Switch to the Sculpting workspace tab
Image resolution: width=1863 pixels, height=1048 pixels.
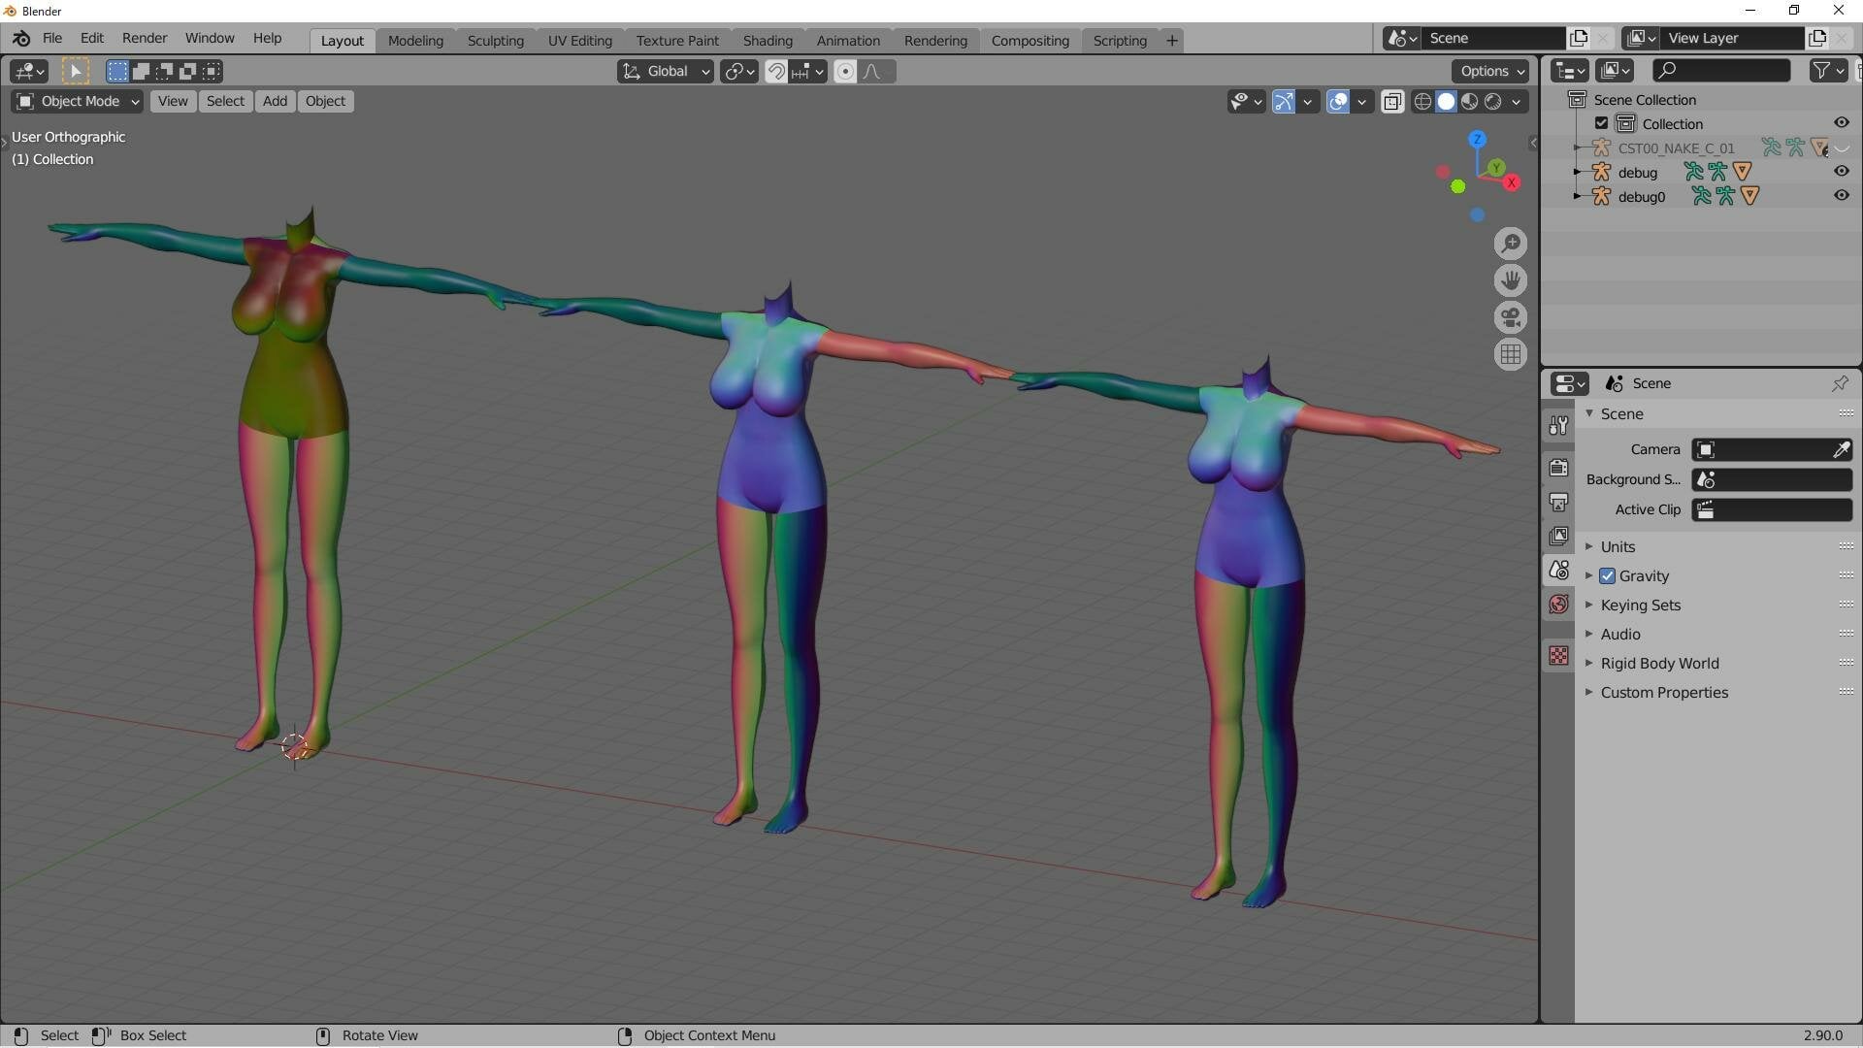[495, 41]
